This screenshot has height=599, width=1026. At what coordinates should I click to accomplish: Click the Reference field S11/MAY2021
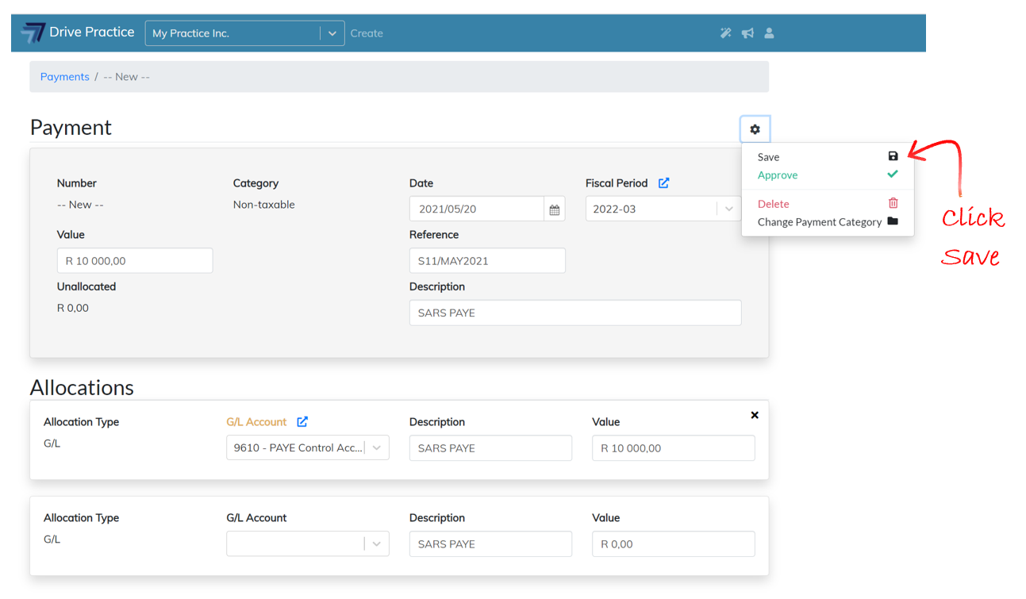[487, 261]
